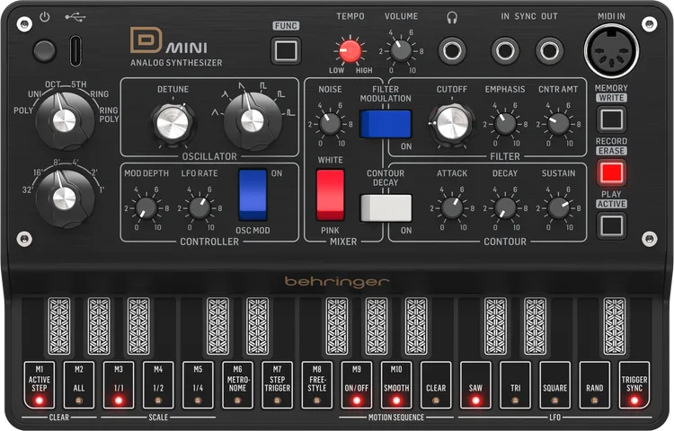Turn the DECAY knob
This screenshot has height=431, width=674.
click(505, 208)
